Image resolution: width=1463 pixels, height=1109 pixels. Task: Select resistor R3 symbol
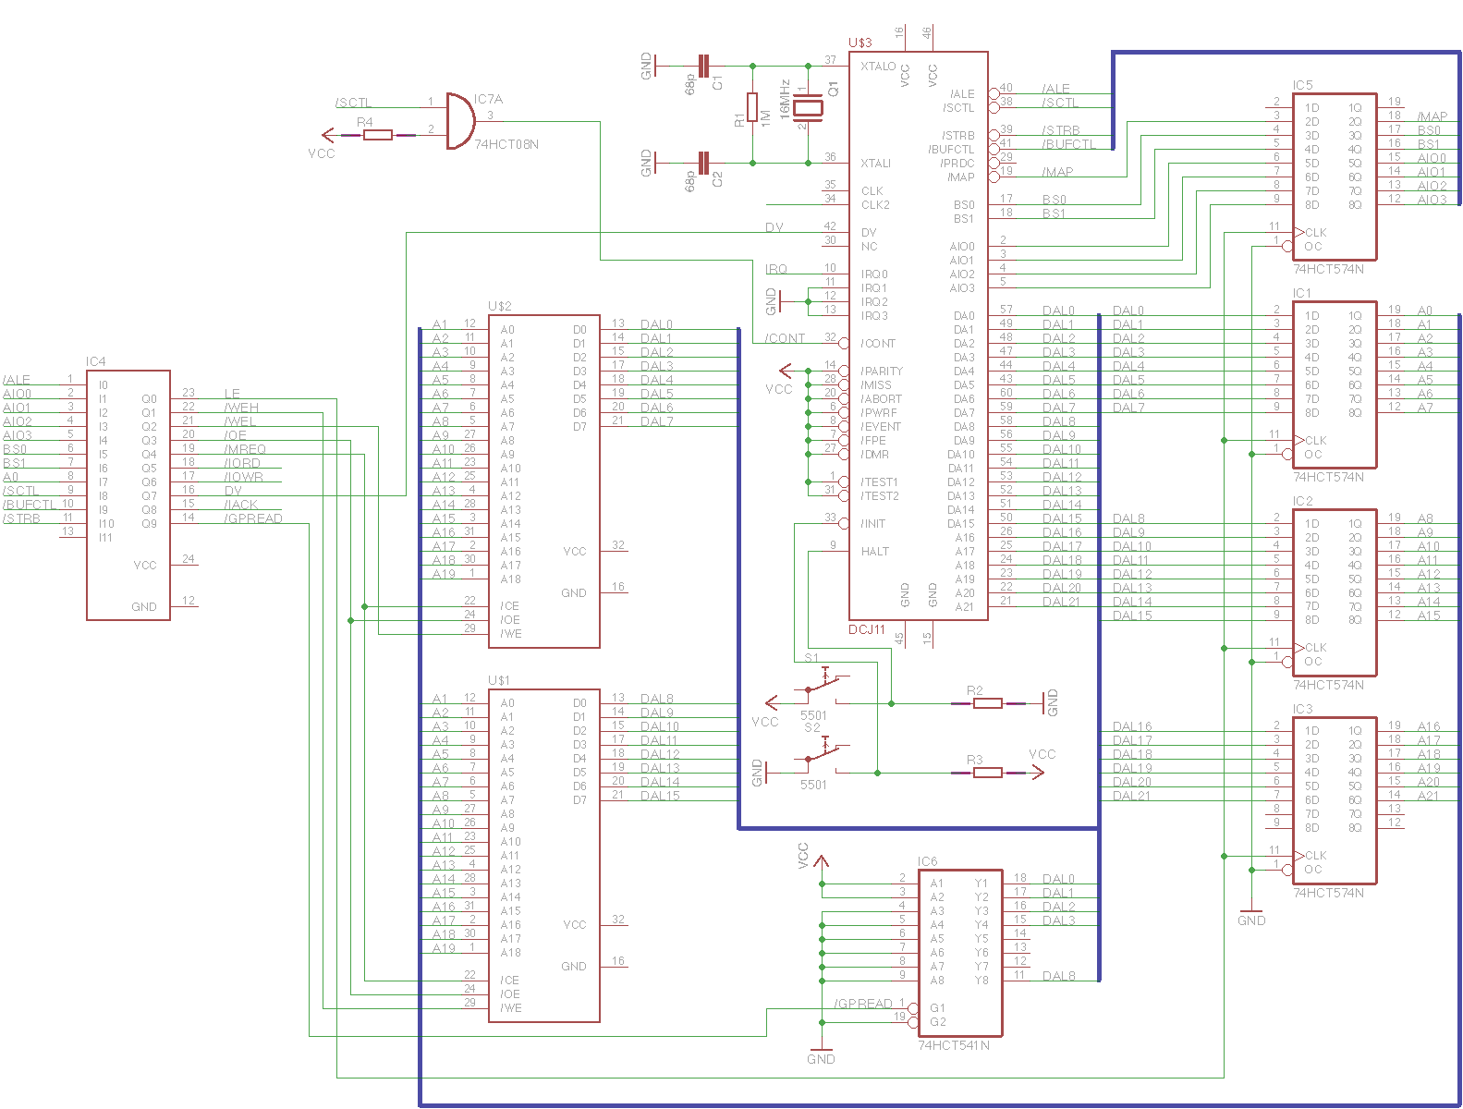[x=988, y=773]
